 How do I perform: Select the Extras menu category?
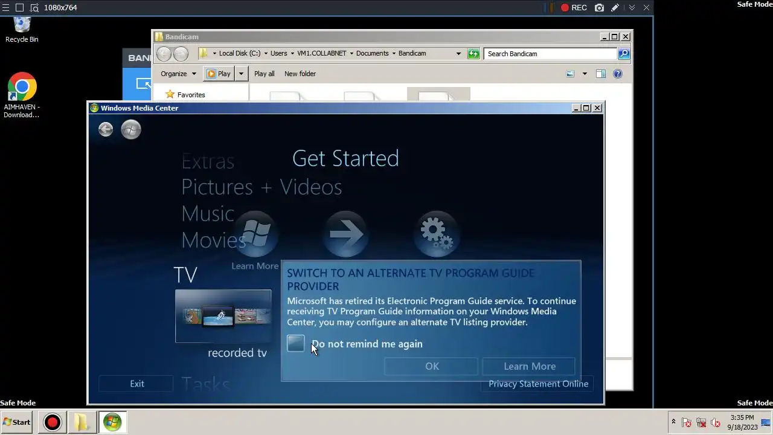(208, 161)
